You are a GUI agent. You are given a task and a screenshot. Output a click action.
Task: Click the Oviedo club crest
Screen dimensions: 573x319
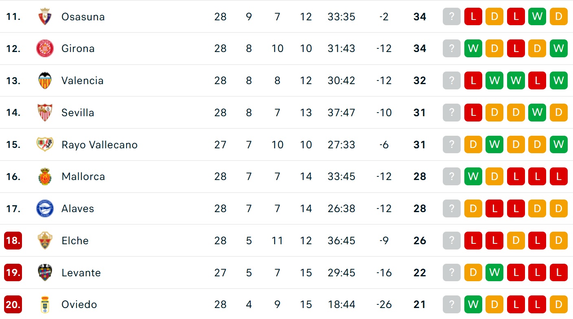point(45,304)
